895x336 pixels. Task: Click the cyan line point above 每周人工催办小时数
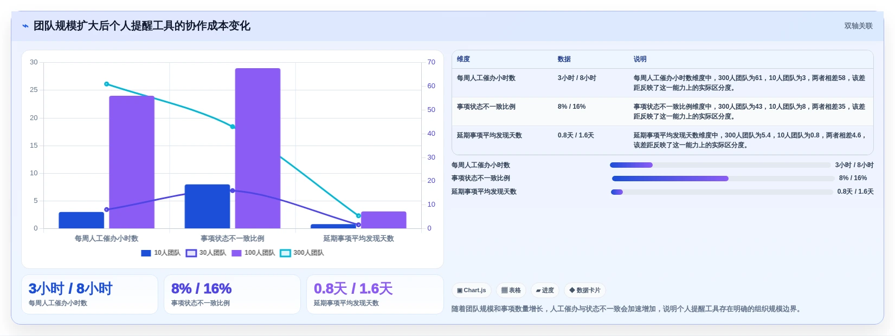pos(106,84)
